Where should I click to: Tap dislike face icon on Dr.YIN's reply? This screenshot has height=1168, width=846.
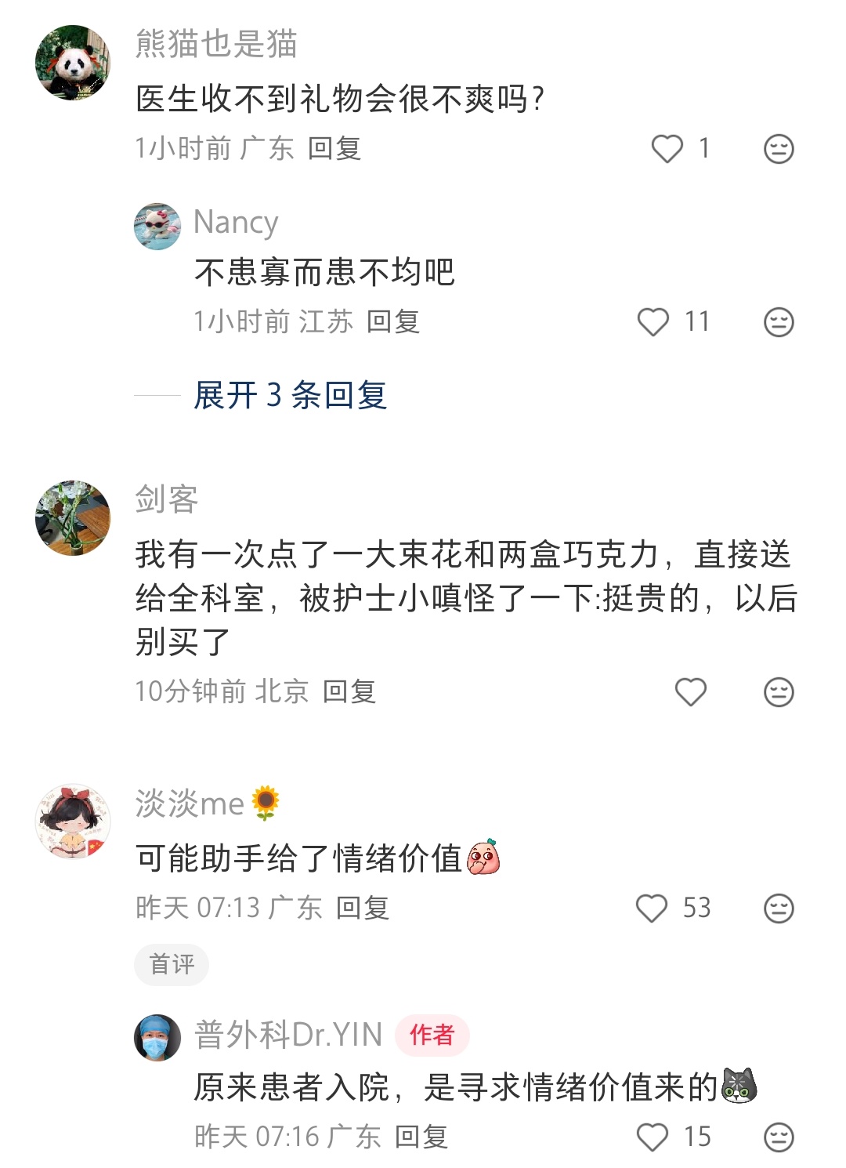point(779,1137)
